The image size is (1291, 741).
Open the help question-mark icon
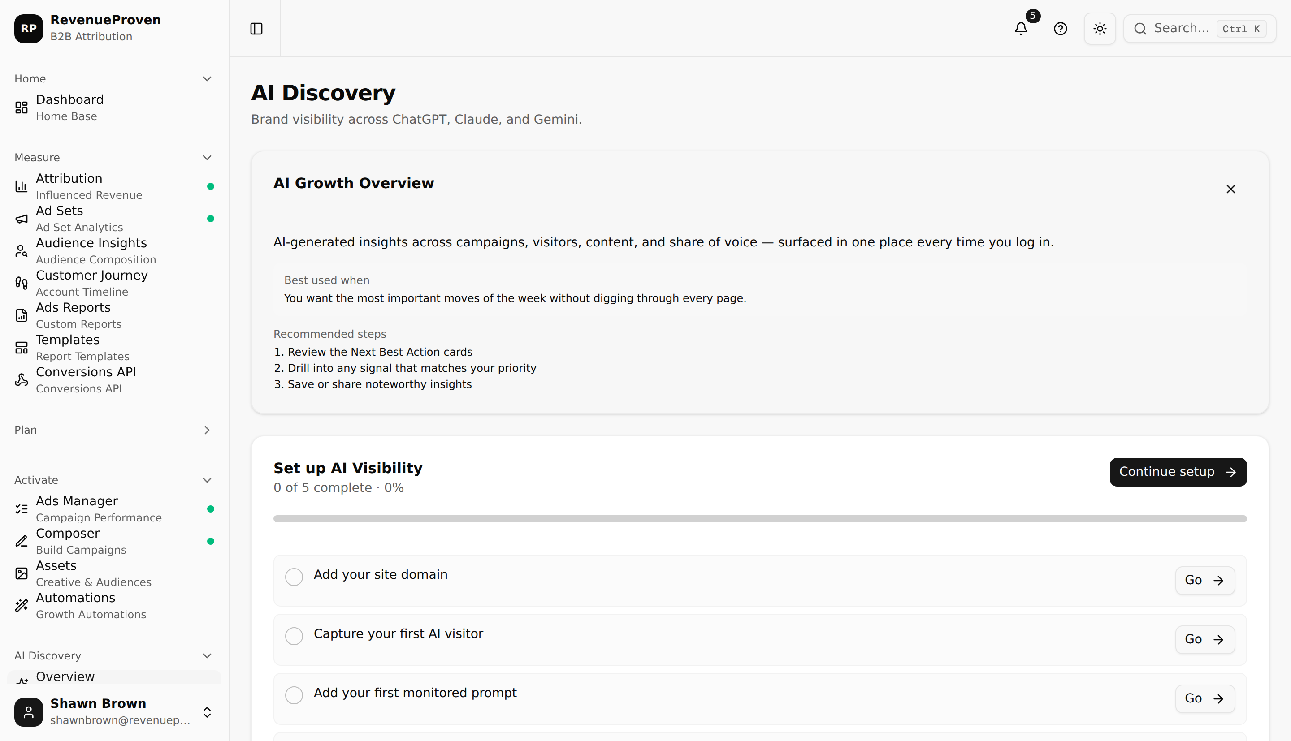coord(1061,29)
